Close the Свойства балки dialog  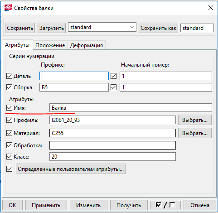tap(211, 8)
